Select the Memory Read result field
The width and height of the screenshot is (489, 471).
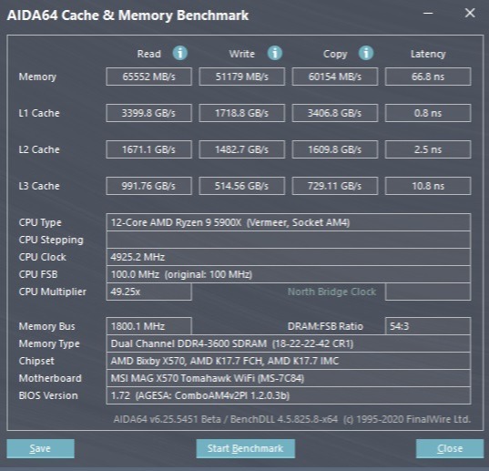(148, 77)
